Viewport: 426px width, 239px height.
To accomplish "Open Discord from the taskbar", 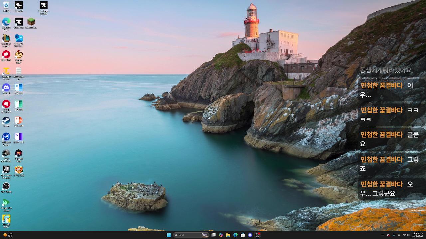I will tap(250, 235).
